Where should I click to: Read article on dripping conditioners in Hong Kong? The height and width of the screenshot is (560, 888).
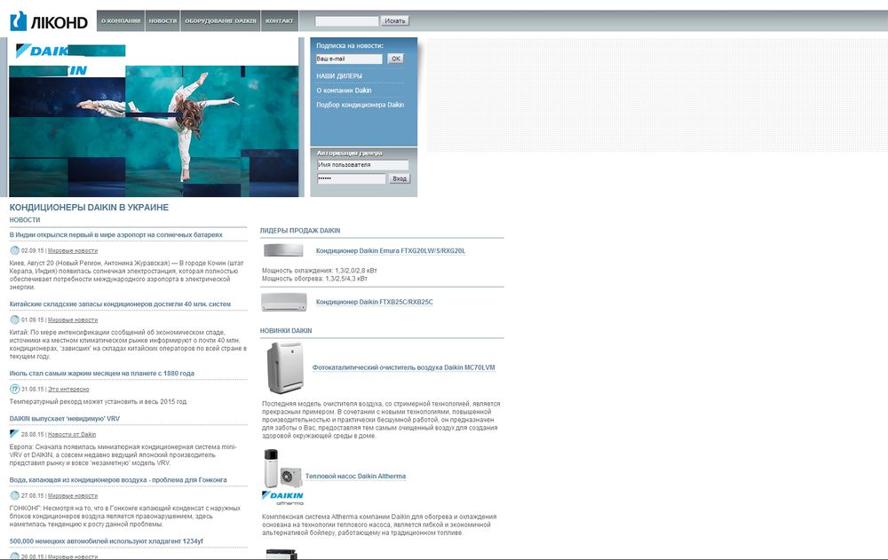click(x=118, y=480)
